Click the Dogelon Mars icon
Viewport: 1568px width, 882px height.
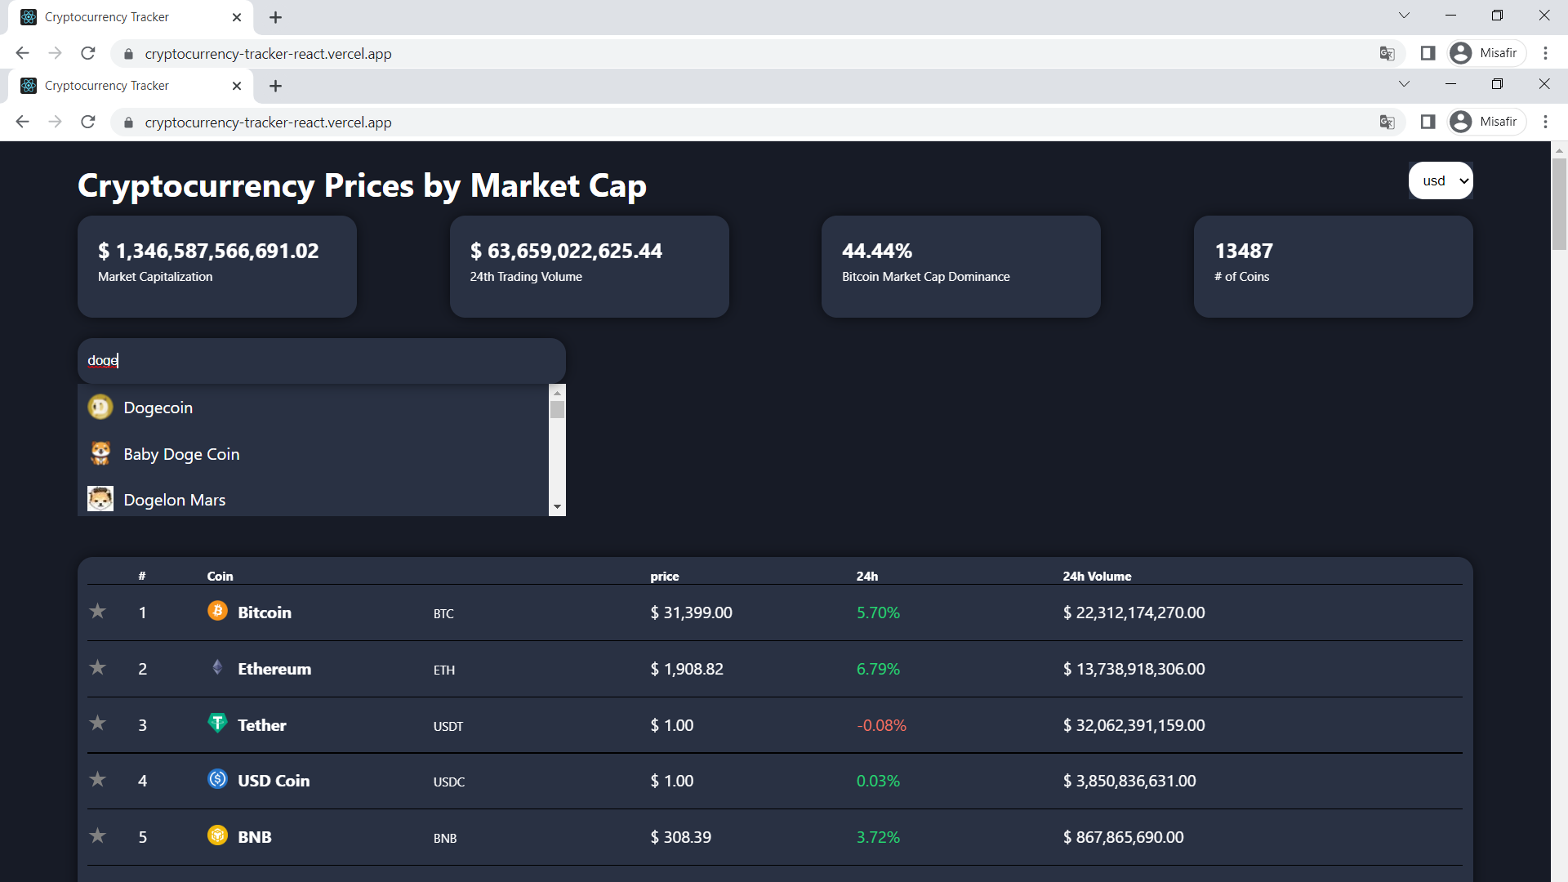click(x=100, y=499)
